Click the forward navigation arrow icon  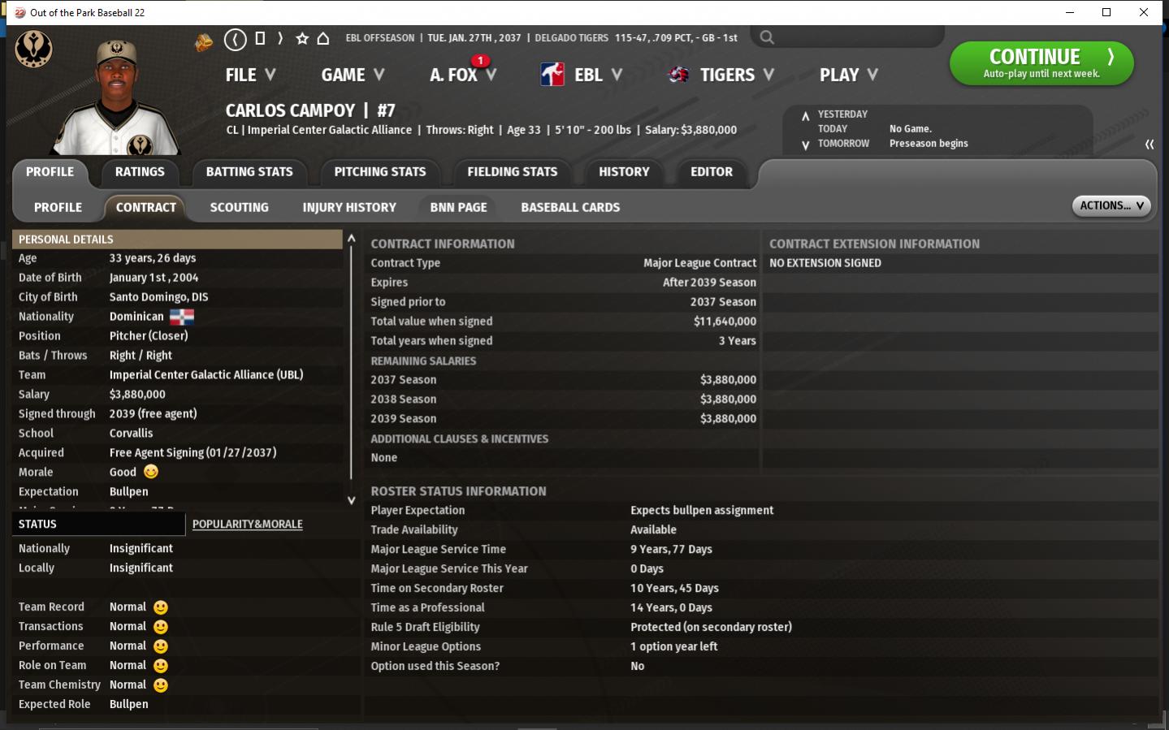coord(280,38)
